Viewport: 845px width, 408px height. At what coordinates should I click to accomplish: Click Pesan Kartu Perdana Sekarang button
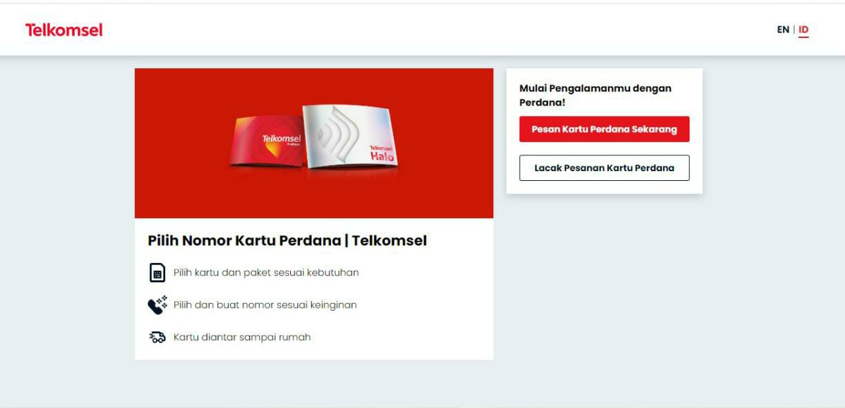click(x=604, y=129)
